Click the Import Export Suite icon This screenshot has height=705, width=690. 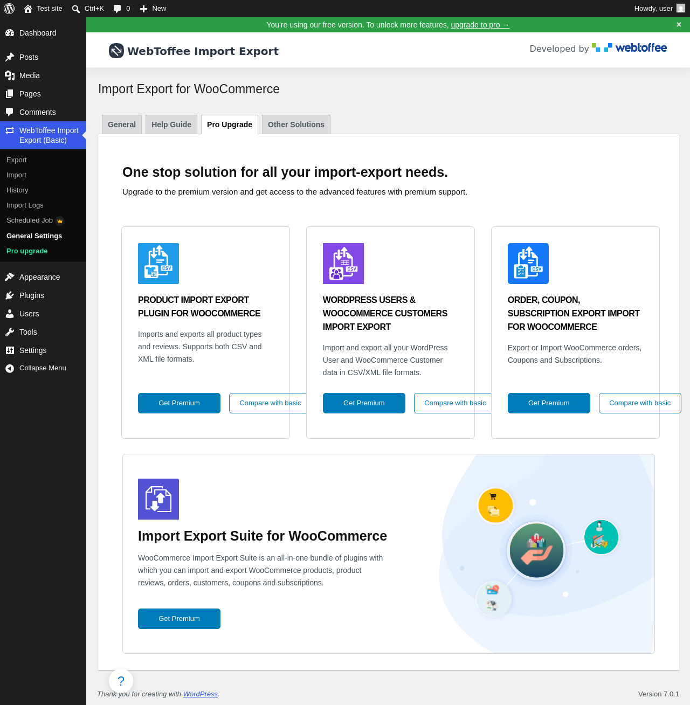(x=158, y=499)
